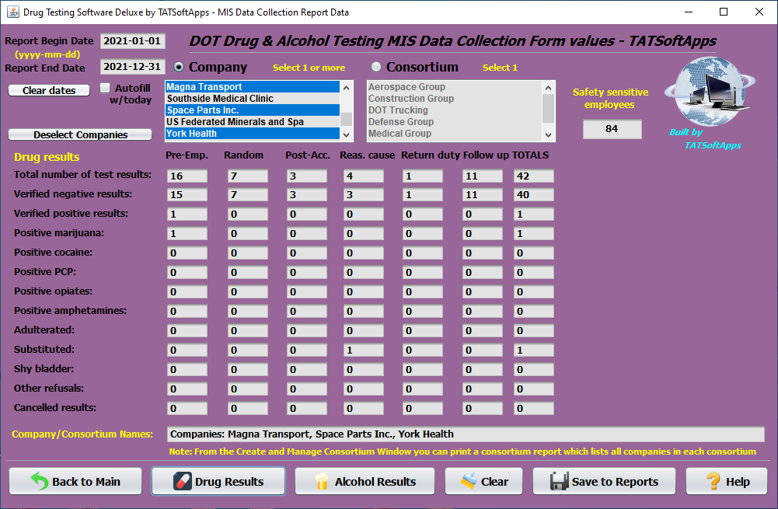Click Follow up total test results field
The width and height of the screenshot is (778, 509).
483,176
